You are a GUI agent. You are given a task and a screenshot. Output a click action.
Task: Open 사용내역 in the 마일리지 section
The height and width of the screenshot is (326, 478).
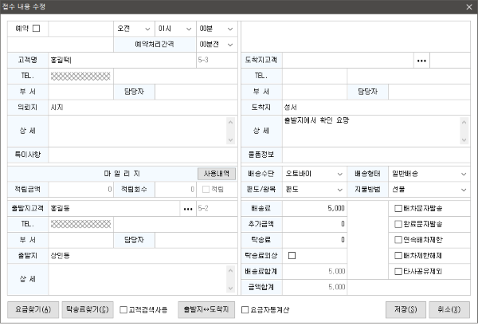pos(217,173)
